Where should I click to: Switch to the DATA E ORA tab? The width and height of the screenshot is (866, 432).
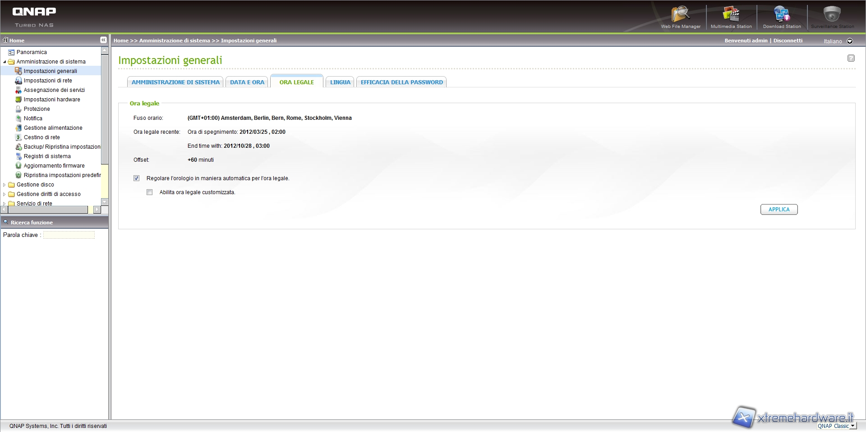tap(247, 82)
